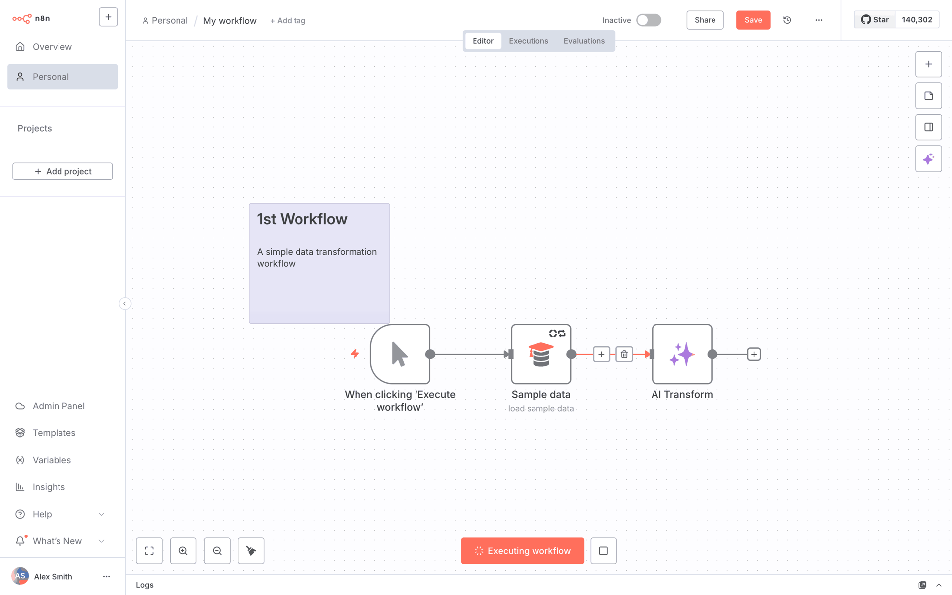Click the Share button

click(705, 20)
